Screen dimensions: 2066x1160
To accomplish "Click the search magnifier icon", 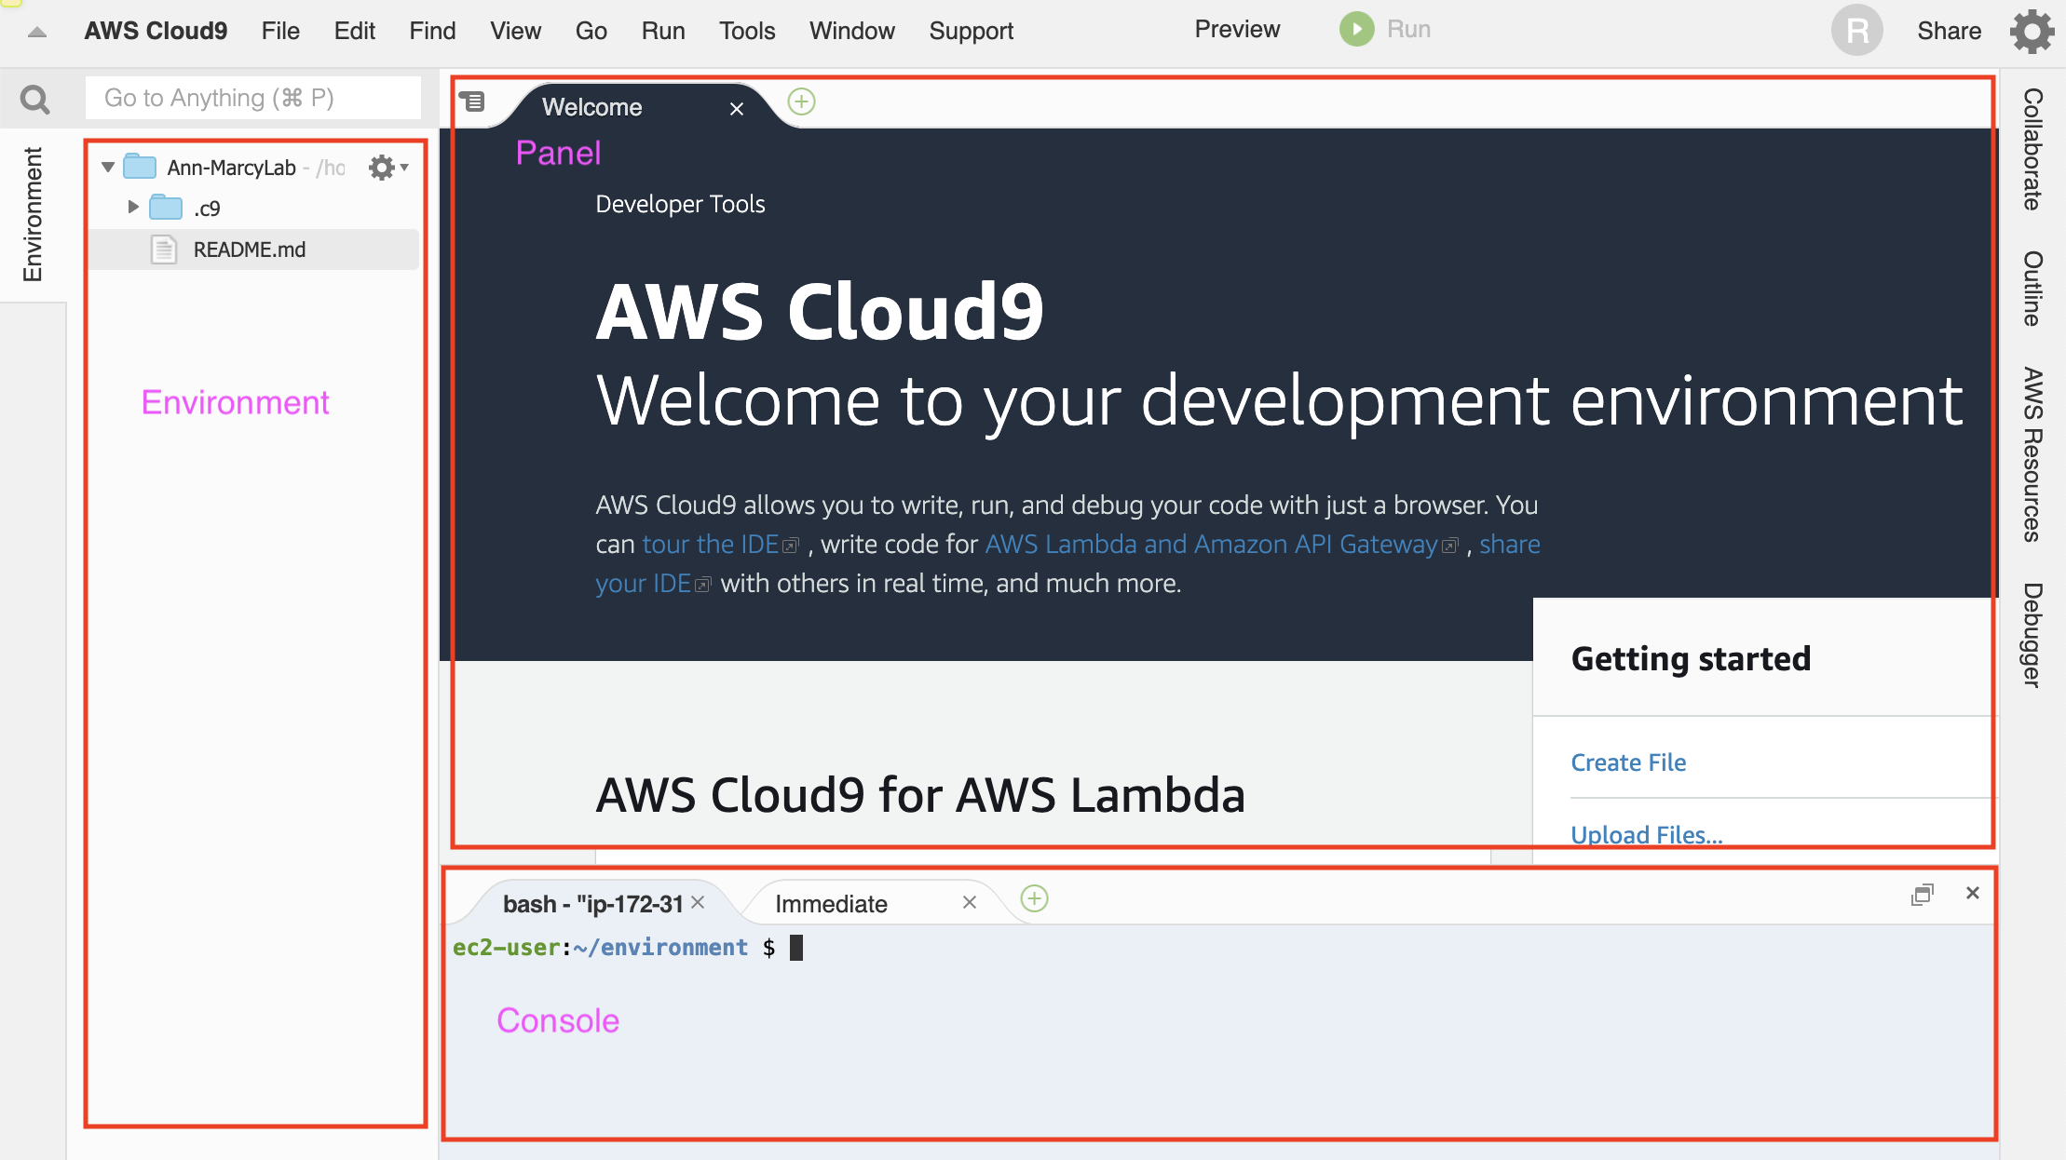I will pos(34,99).
